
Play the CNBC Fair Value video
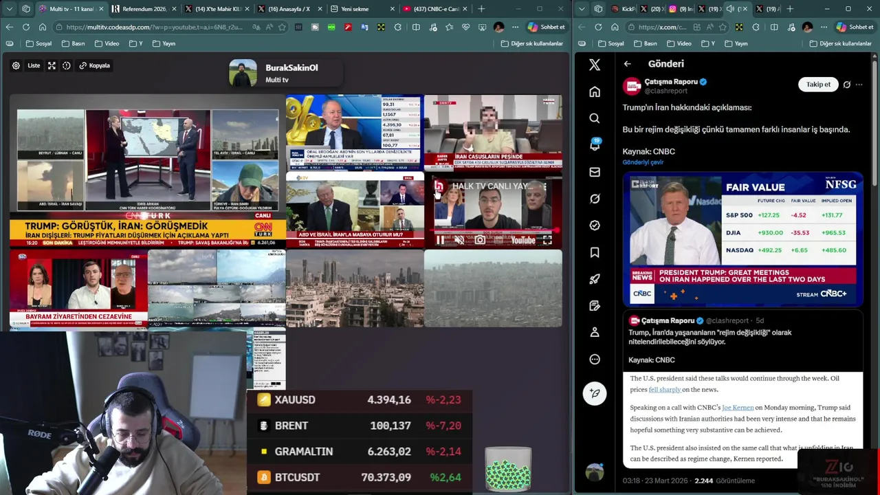742,239
